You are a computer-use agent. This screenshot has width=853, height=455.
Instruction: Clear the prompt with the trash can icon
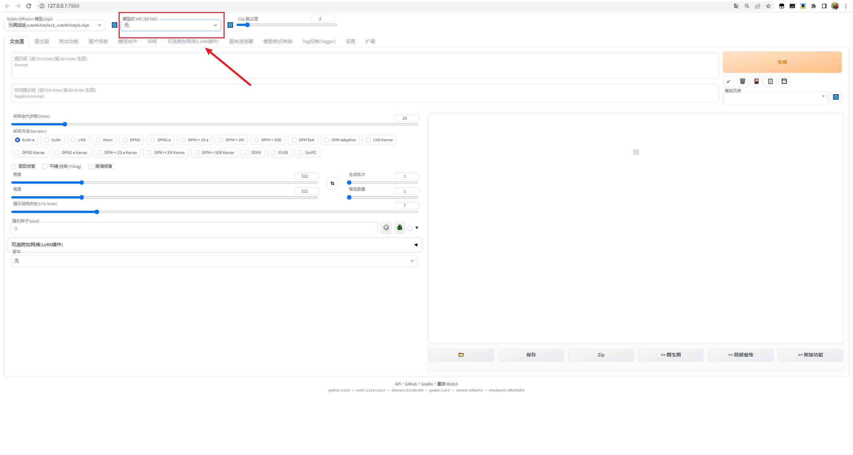click(743, 82)
